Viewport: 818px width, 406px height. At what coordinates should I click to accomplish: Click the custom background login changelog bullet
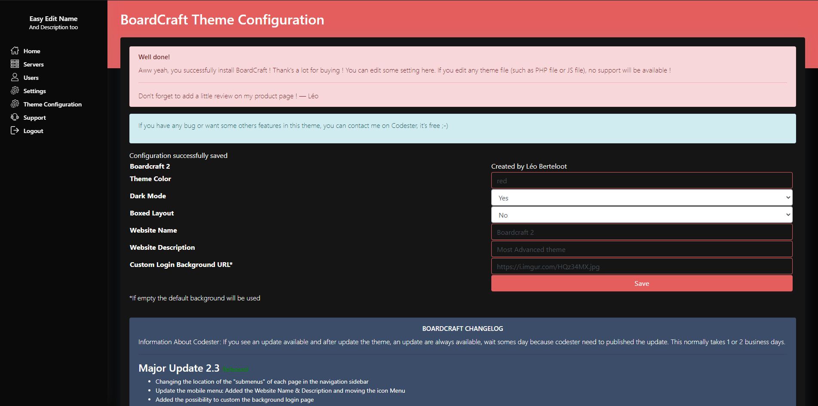[x=235, y=400]
